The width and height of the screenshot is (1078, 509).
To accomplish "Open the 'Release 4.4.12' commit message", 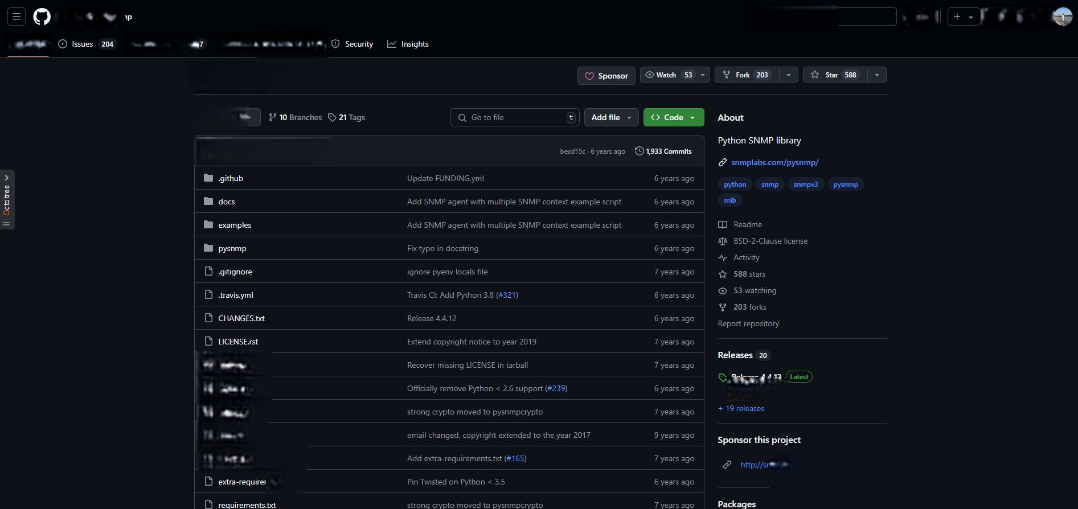I will 432,318.
